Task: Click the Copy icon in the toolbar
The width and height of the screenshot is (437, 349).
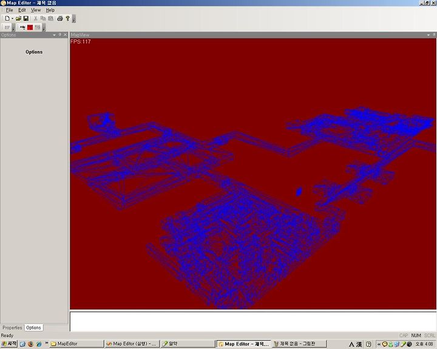Action: tap(43, 18)
